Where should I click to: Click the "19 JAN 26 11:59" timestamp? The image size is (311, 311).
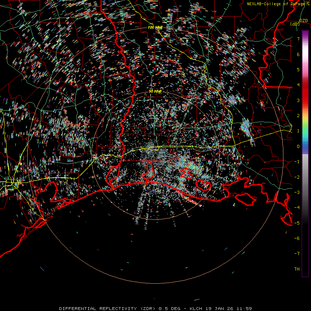point(229,309)
